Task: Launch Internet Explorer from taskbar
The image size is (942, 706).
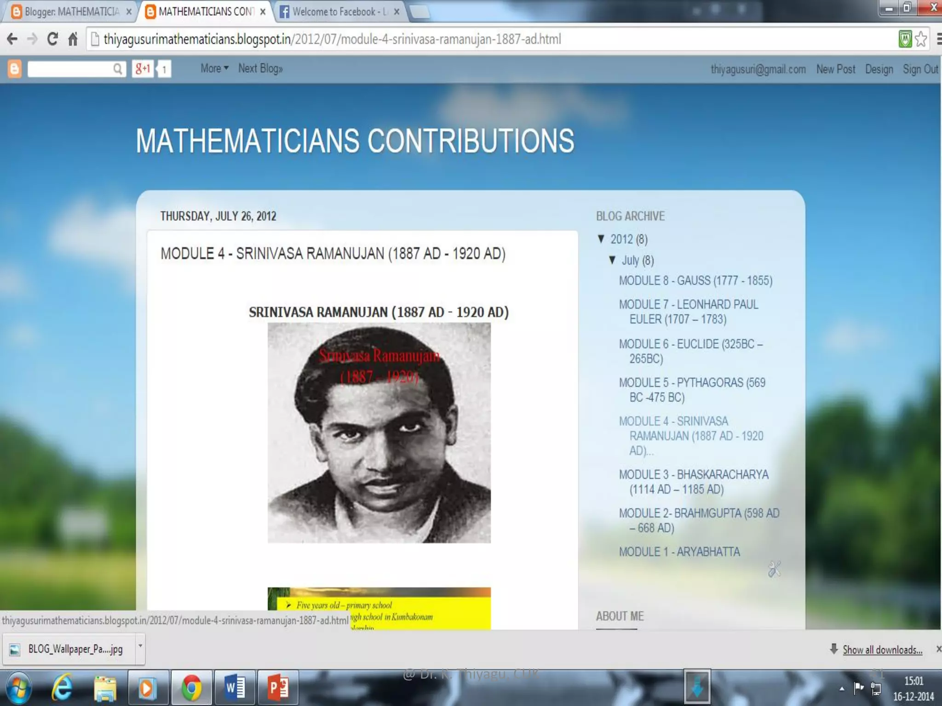Action: click(62, 688)
